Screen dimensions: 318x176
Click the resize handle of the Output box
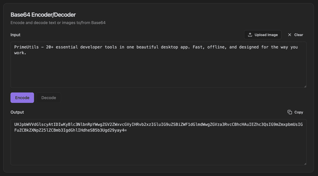[305, 163]
